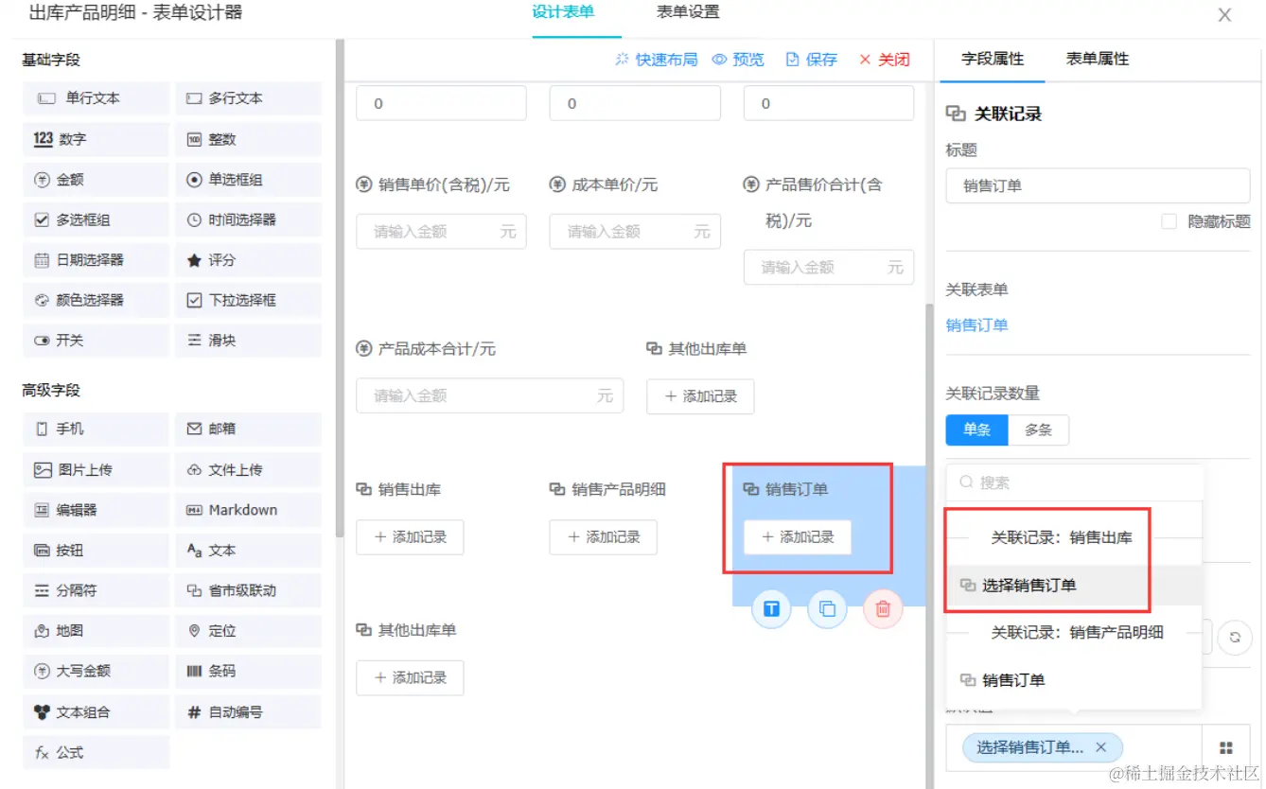The height and width of the screenshot is (789, 1266).
Task: Add a 开关 switch field
Action: pos(96,341)
